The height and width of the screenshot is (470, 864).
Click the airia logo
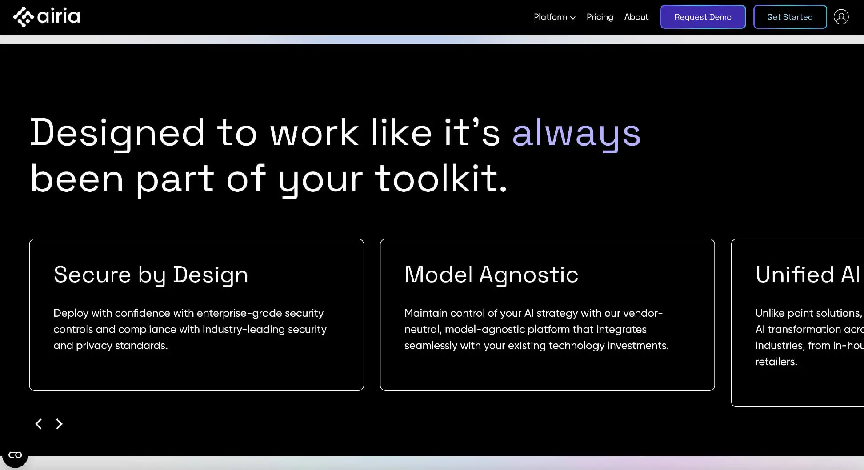pos(47,17)
